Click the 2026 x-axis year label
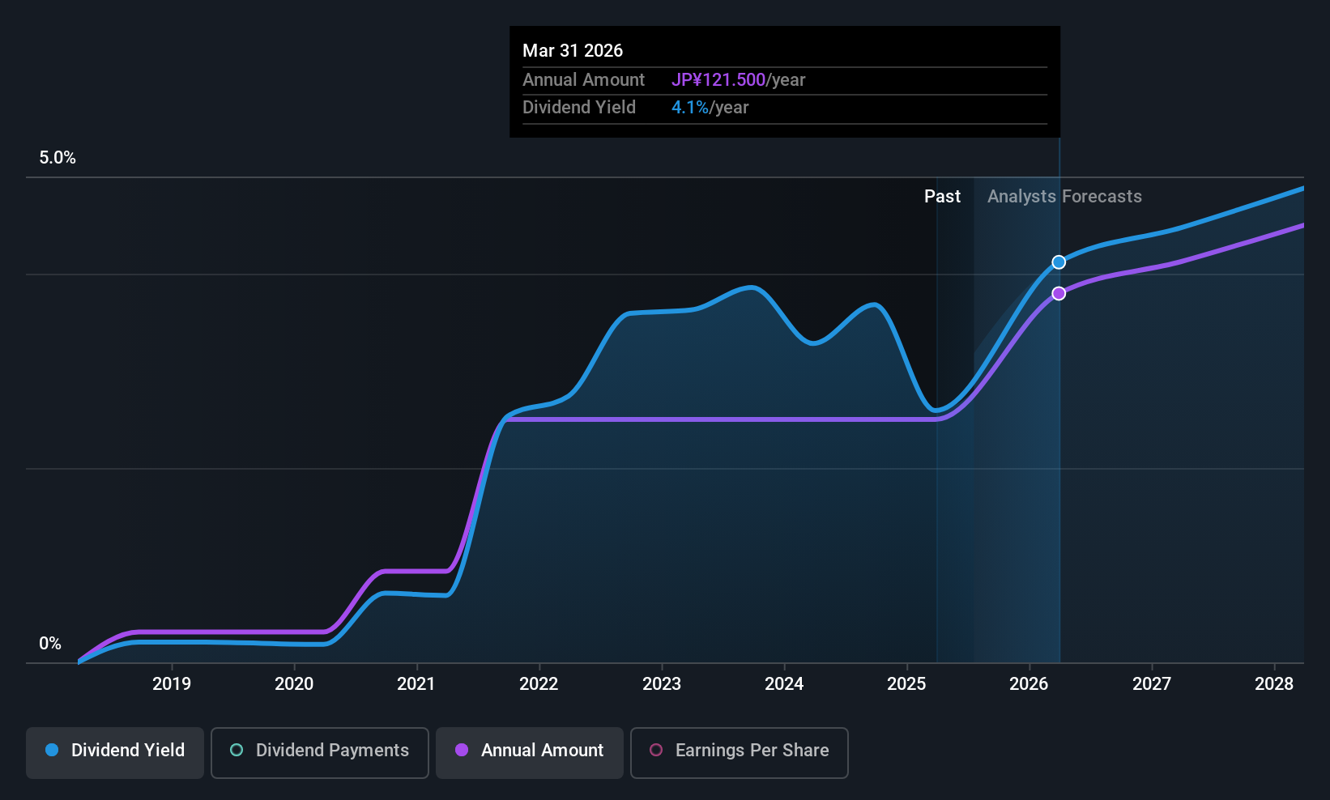1330x800 pixels. [x=1029, y=684]
